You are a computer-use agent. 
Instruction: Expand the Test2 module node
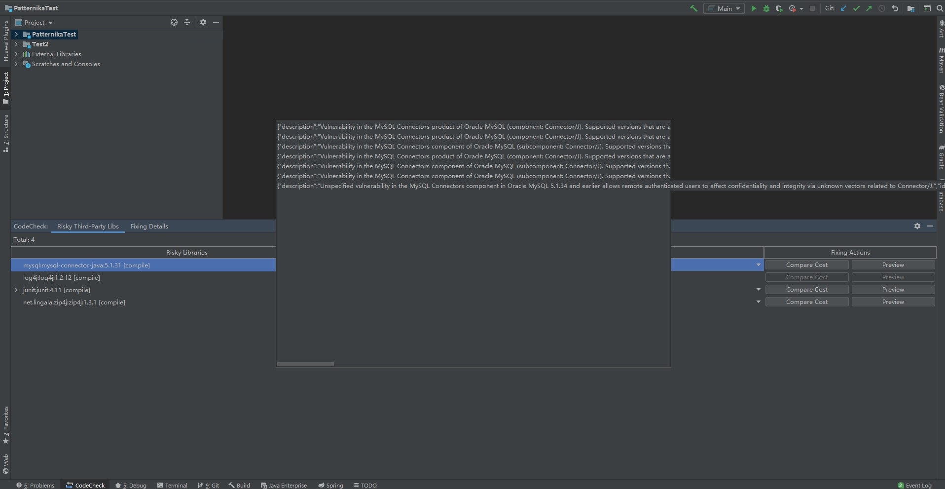pyautogui.click(x=16, y=44)
